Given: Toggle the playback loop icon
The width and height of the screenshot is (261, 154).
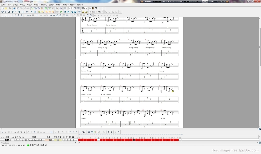Looking at the screenshot, I should (x=79, y=12).
